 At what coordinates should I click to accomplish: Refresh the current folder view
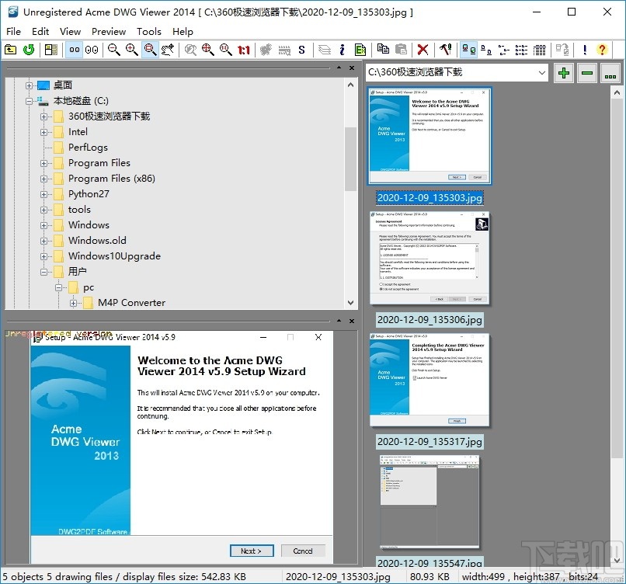pos(27,49)
